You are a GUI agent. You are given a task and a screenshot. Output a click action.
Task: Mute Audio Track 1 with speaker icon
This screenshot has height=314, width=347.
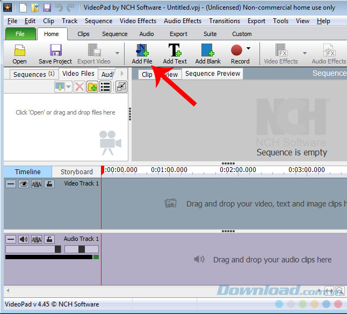(24, 239)
